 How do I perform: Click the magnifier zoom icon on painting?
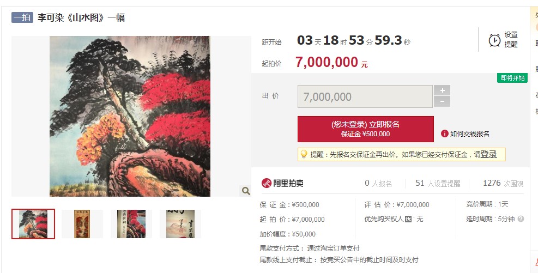click(x=246, y=191)
